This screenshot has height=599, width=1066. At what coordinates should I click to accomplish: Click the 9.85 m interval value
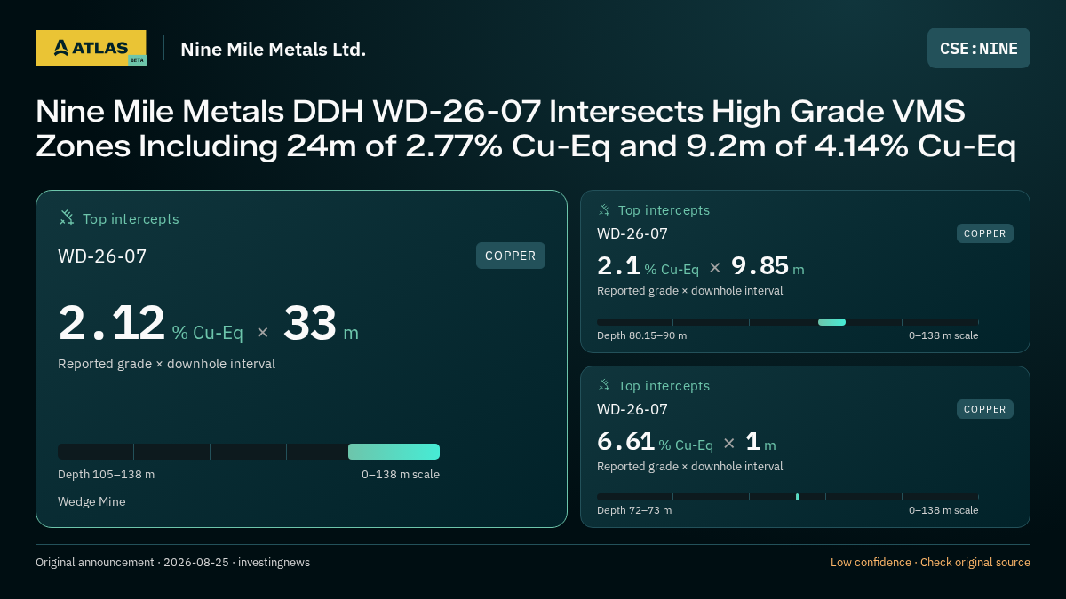[768, 266]
